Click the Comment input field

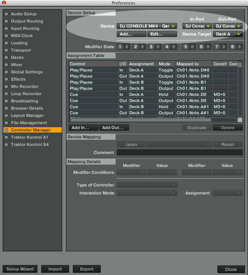(179, 152)
